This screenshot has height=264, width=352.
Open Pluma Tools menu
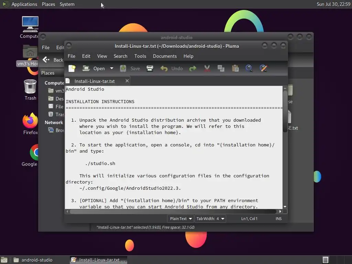click(140, 56)
